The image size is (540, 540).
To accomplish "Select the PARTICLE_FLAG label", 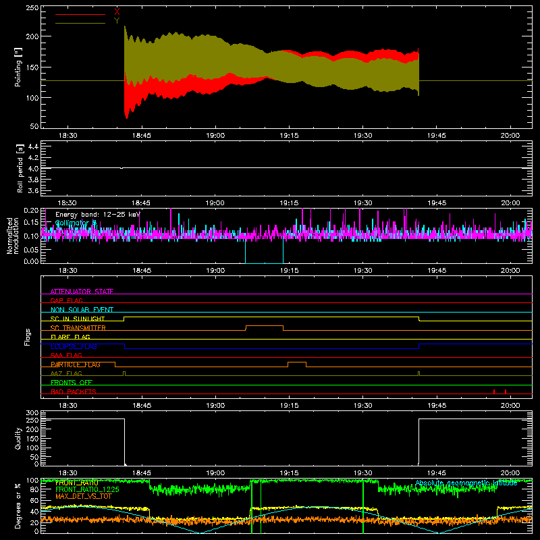I will pos(76,364).
